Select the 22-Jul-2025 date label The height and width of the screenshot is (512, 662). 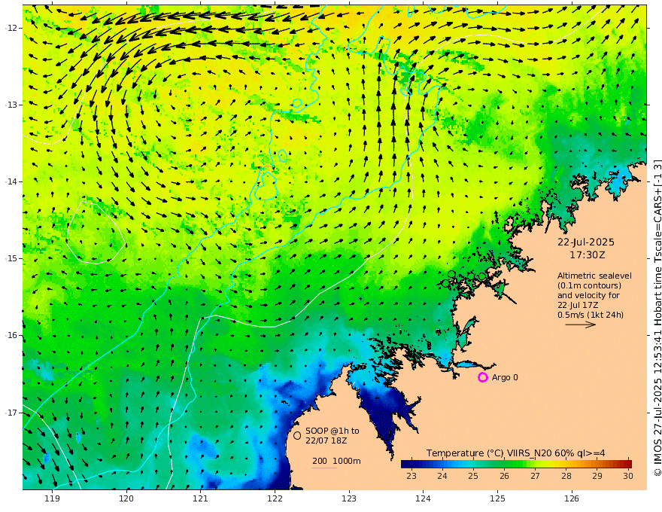586,242
